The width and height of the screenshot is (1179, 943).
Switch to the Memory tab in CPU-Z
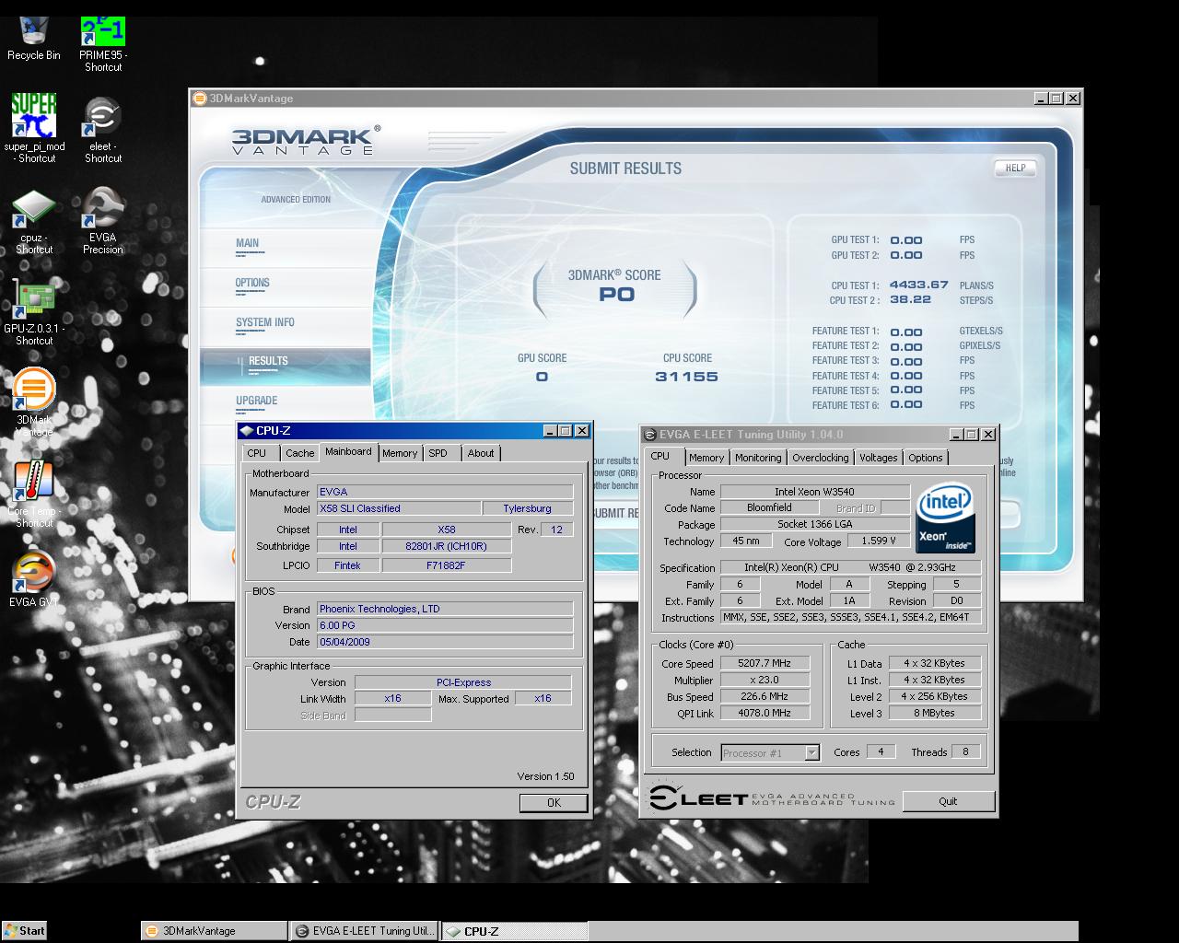point(400,453)
